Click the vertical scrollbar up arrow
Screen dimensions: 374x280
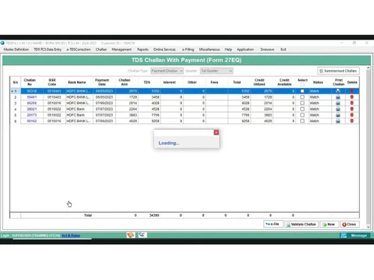(x=368, y=68)
